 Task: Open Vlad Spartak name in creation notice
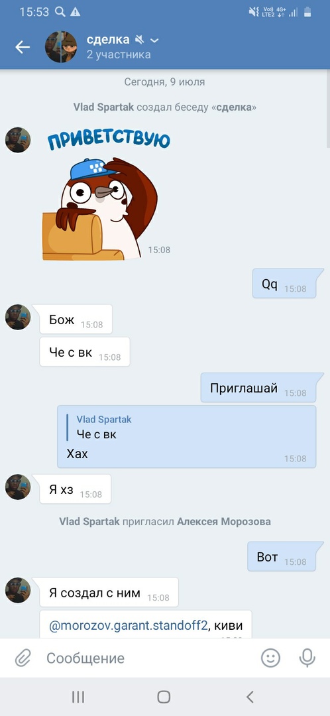click(x=103, y=107)
